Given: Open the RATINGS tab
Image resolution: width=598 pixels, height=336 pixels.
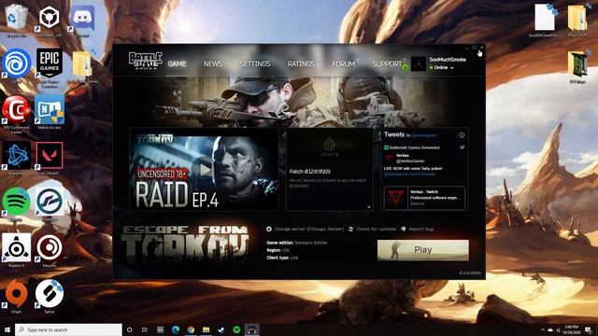Looking at the screenshot, I should [301, 63].
